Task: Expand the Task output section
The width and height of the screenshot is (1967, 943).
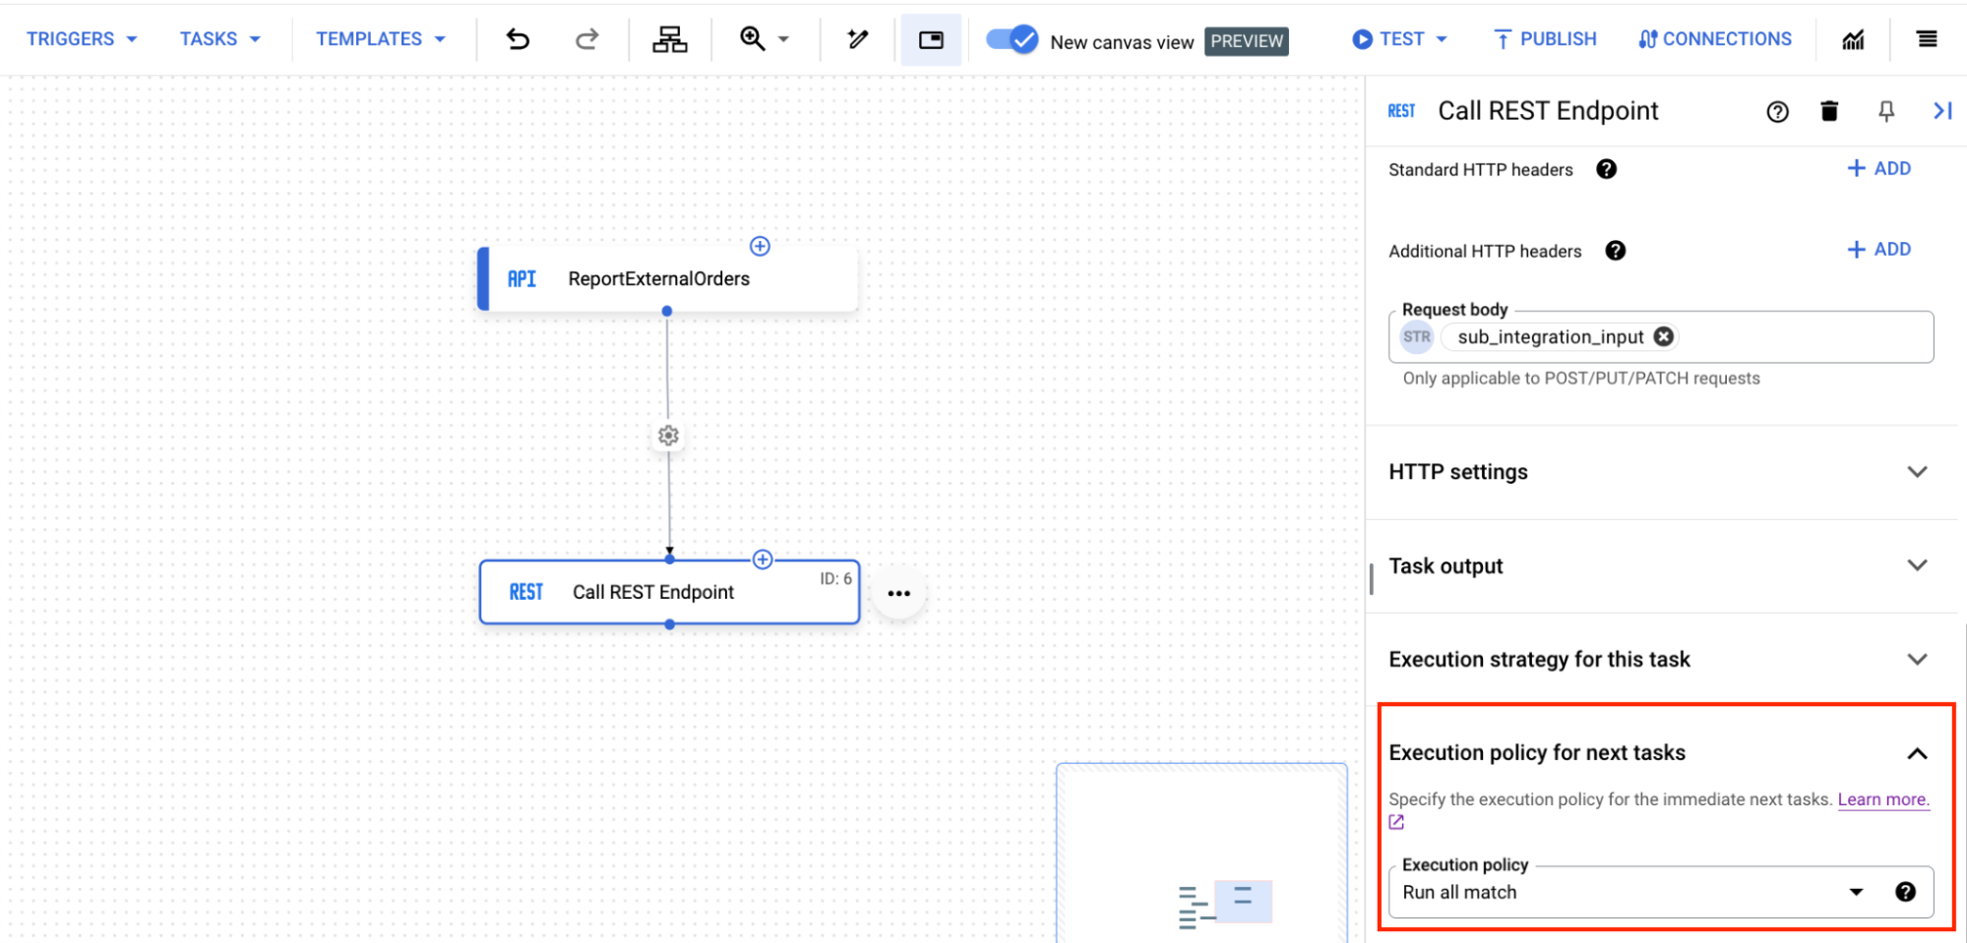Action: click(1661, 565)
